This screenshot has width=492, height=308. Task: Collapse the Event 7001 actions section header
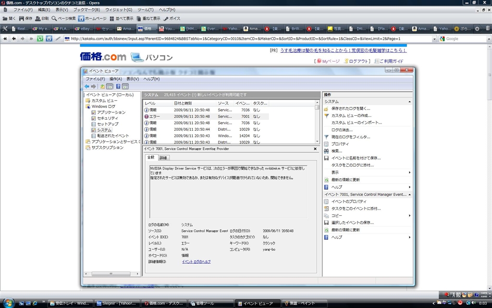(x=409, y=195)
